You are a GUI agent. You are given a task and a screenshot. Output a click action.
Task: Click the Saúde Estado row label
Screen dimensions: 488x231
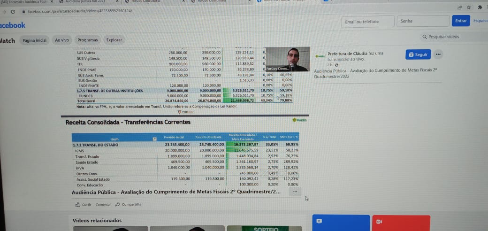pyautogui.click(x=87, y=162)
